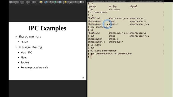Click the slide title 'IPC Examples'
Viewport: 173px width, 97px height.
(48, 28)
